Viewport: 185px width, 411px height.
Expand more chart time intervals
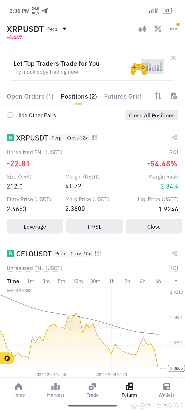(x=176, y=281)
